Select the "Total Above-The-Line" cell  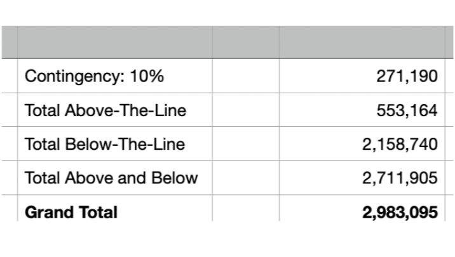point(105,110)
